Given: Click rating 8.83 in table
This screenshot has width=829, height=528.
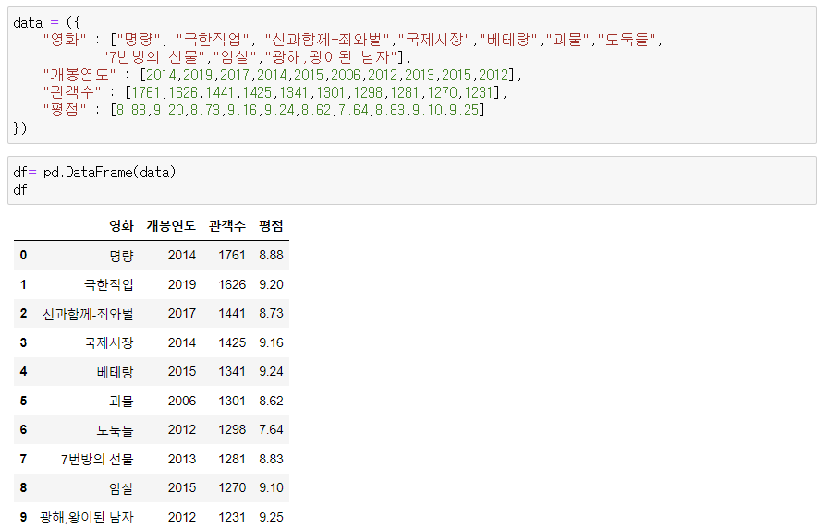Looking at the screenshot, I should pos(271,459).
